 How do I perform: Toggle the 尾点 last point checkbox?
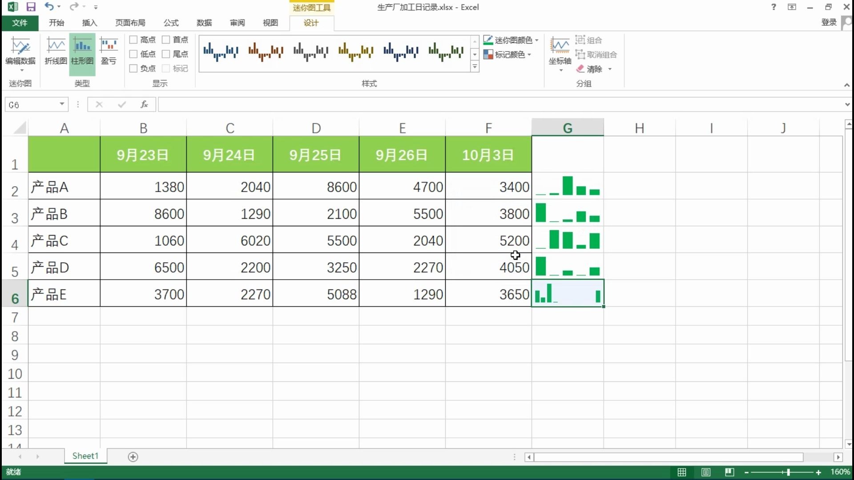pyautogui.click(x=166, y=54)
